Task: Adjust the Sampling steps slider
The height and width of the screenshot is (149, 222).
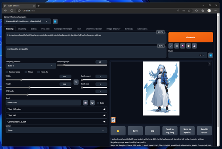Action: pyautogui.click(x=82, y=65)
